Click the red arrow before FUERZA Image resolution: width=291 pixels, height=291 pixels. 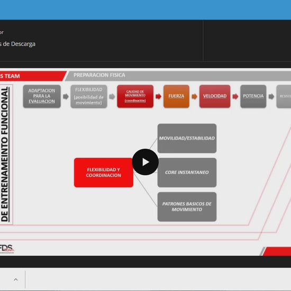click(158, 96)
